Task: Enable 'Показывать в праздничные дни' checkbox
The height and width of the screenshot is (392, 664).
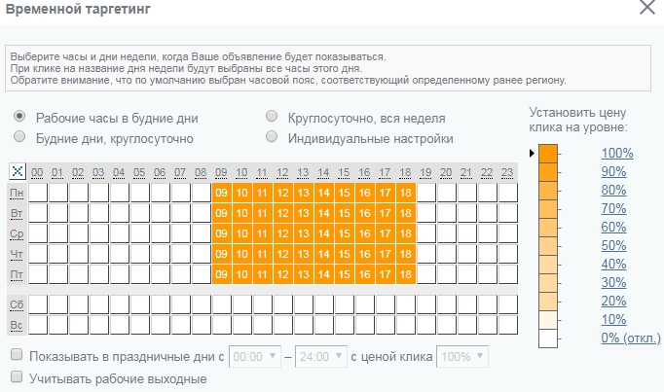Action: click(17, 354)
